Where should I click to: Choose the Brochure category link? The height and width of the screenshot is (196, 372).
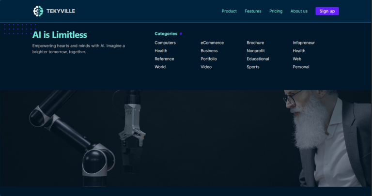coord(255,43)
